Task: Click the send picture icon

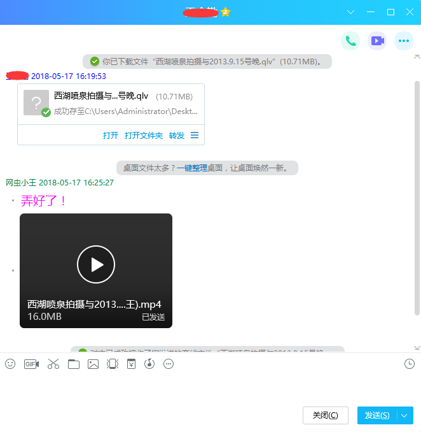Action: [x=93, y=364]
